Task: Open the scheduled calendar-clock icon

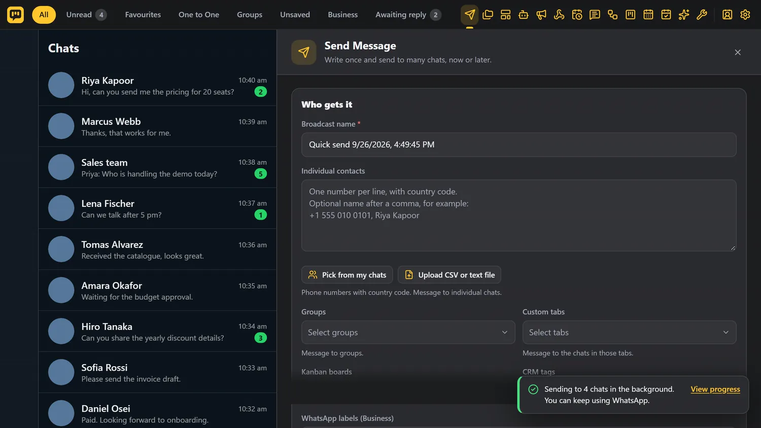Action: click(x=577, y=15)
